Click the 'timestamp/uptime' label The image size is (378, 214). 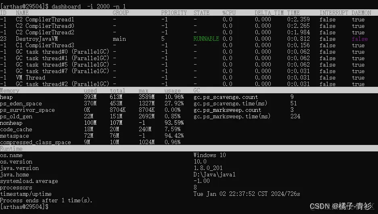coord(26,194)
